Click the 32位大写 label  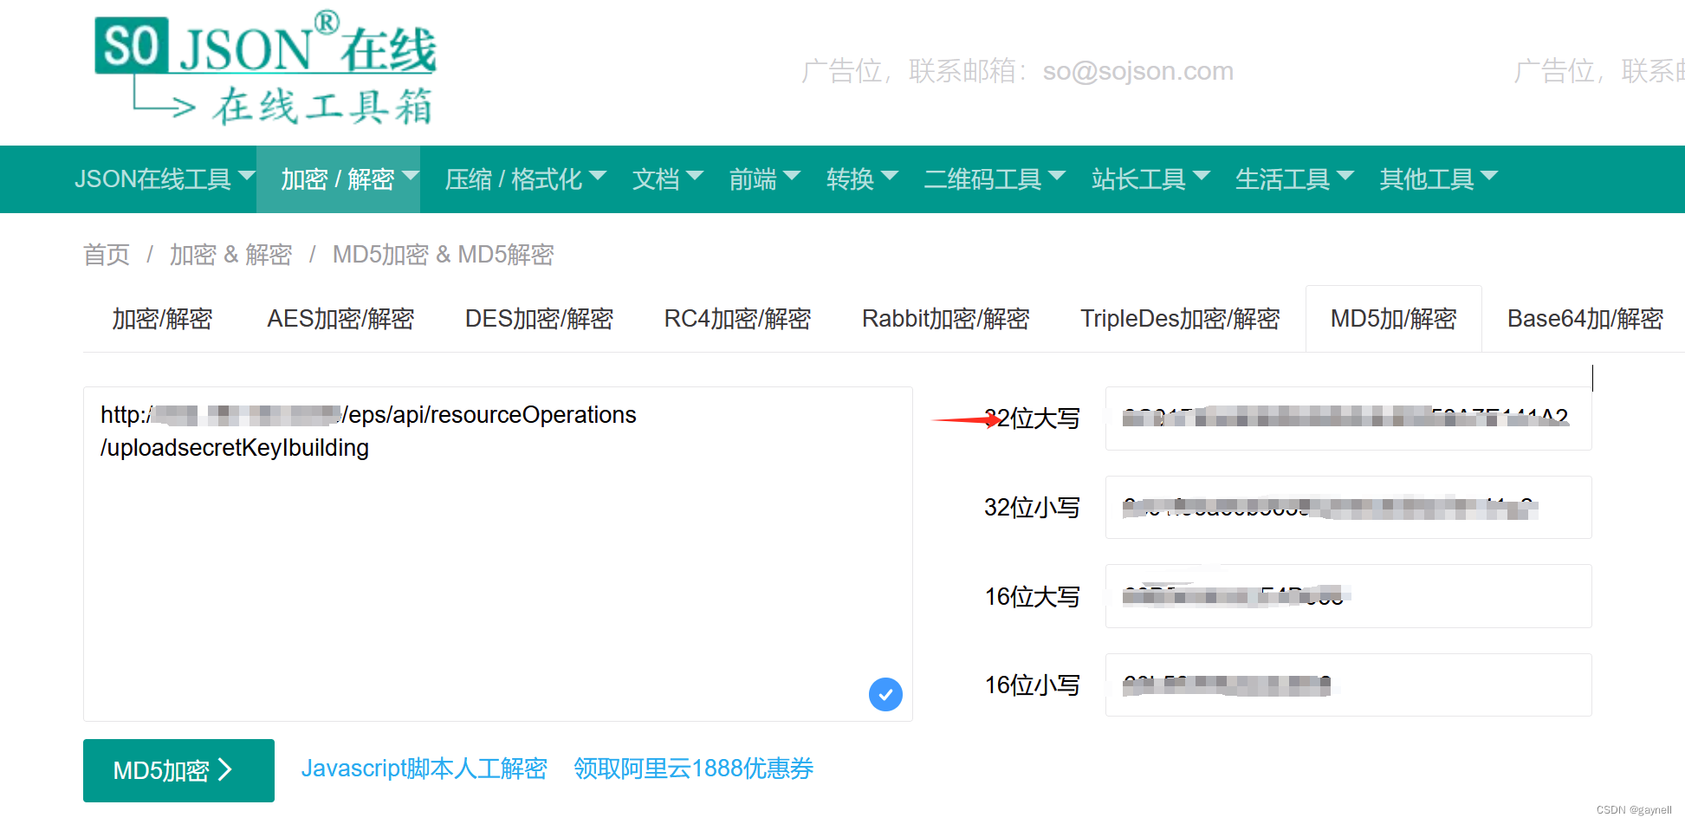tap(1032, 418)
